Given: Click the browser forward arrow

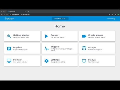Looking at the screenshot, I should click(4, 14).
